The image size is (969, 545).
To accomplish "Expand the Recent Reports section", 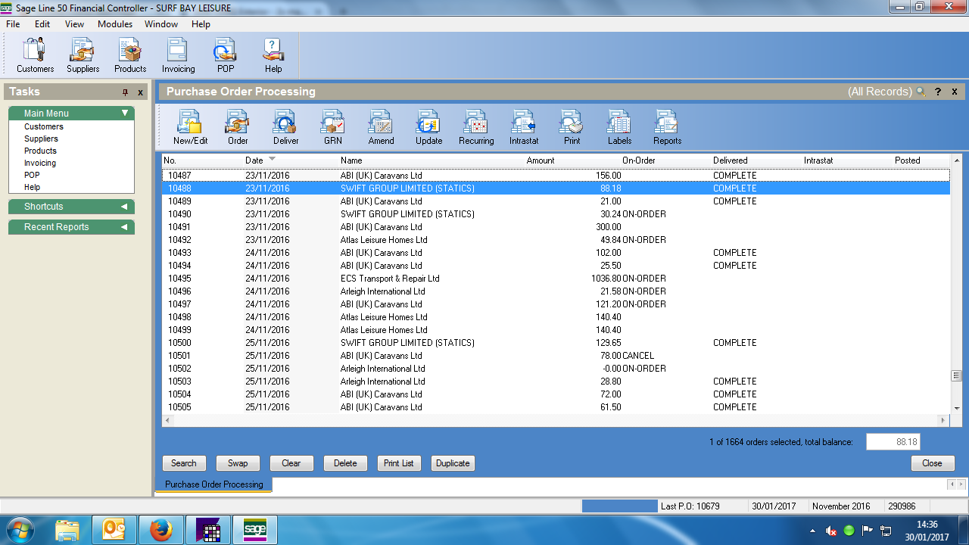I will (124, 227).
